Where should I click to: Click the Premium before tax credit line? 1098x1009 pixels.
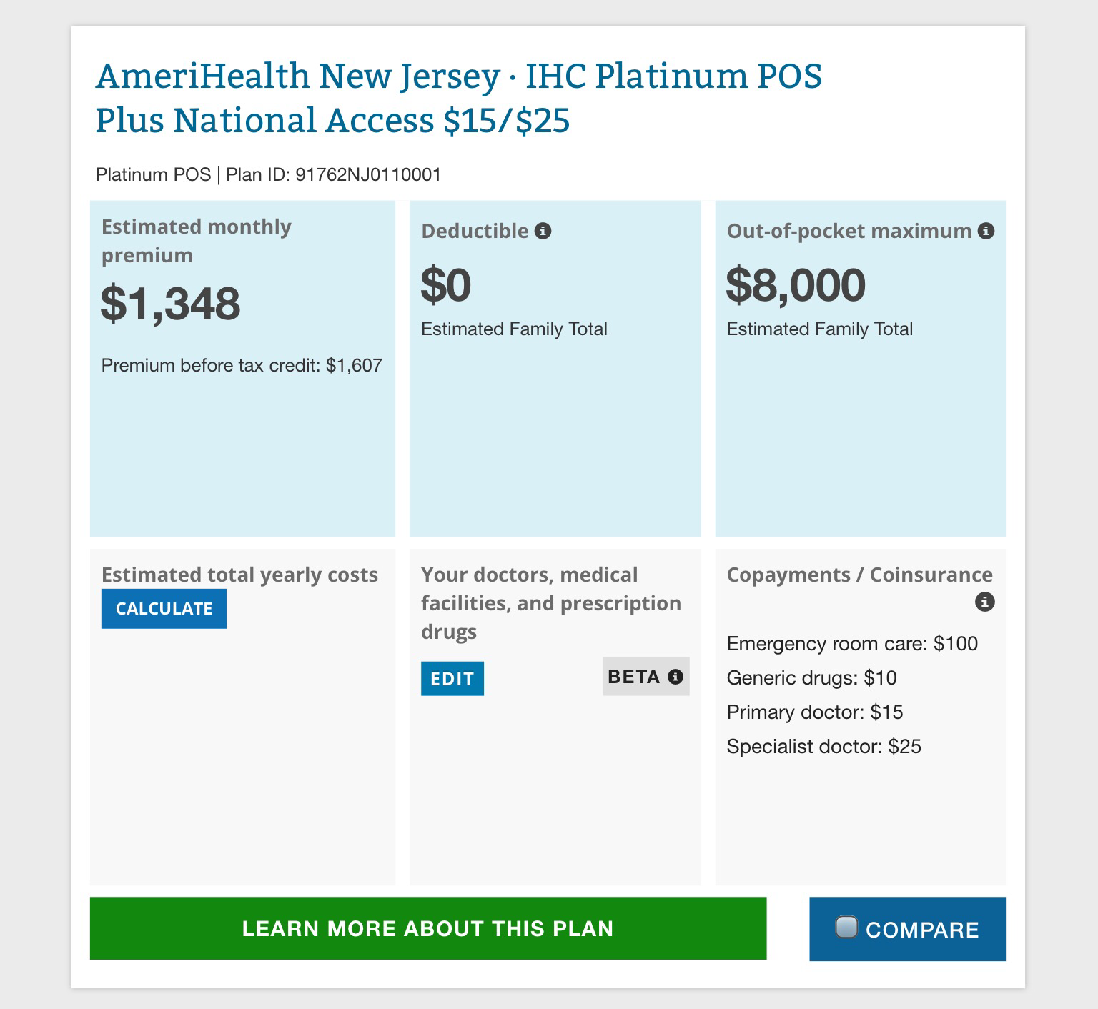pyautogui.click(x=242, y=365)
